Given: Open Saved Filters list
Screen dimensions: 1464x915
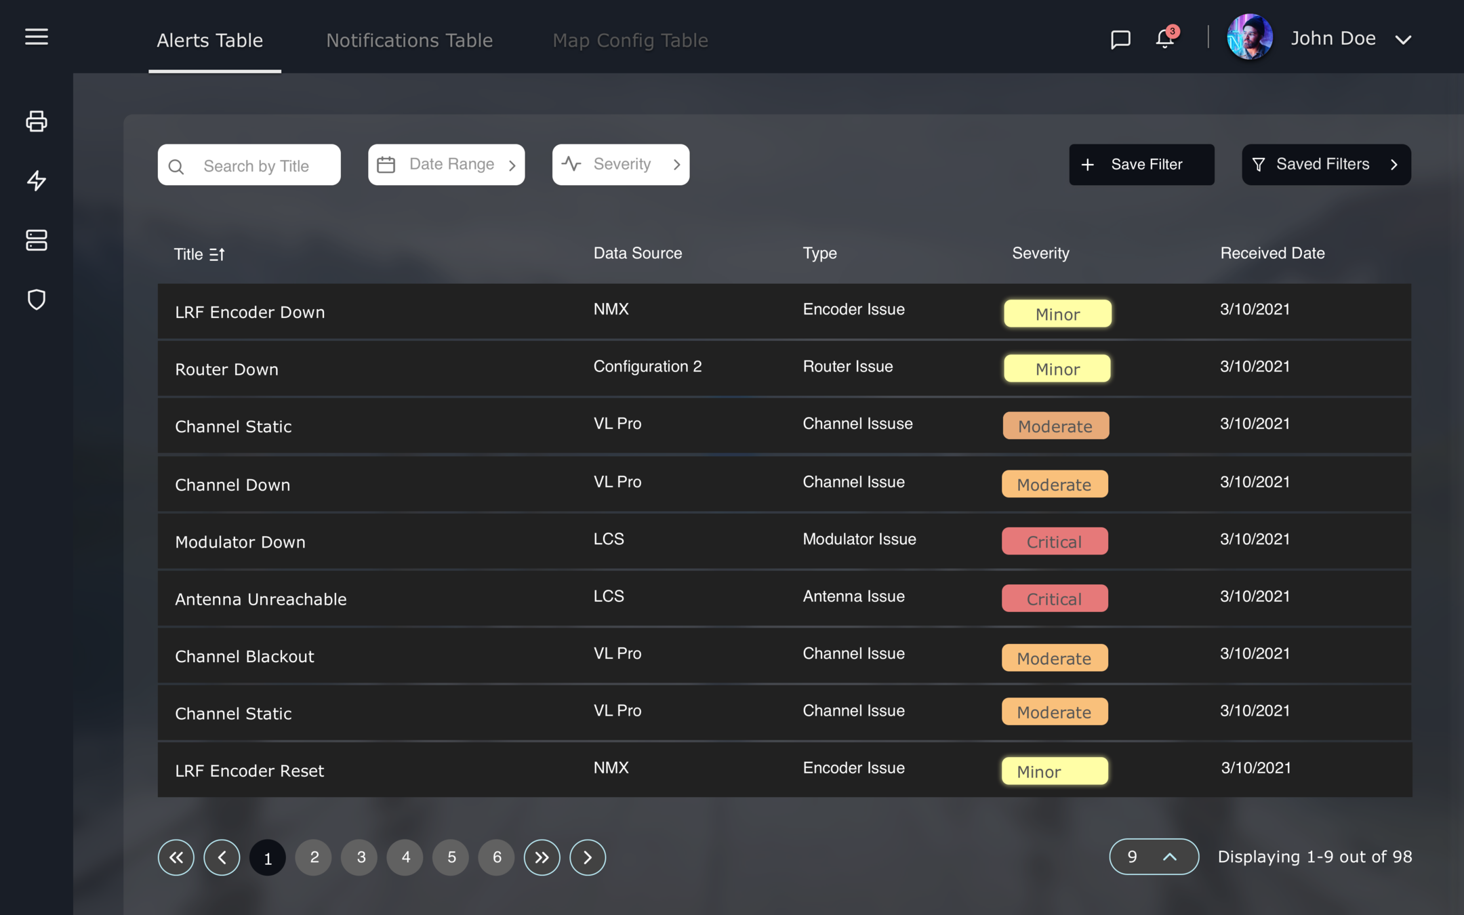Looking at the screenshot, I should tap(1326, 165).
